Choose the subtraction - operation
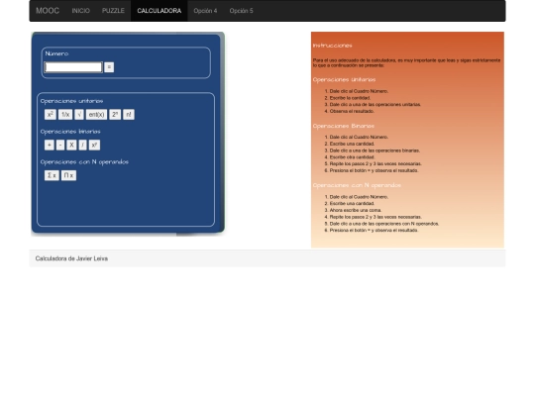 click(60, 145)
